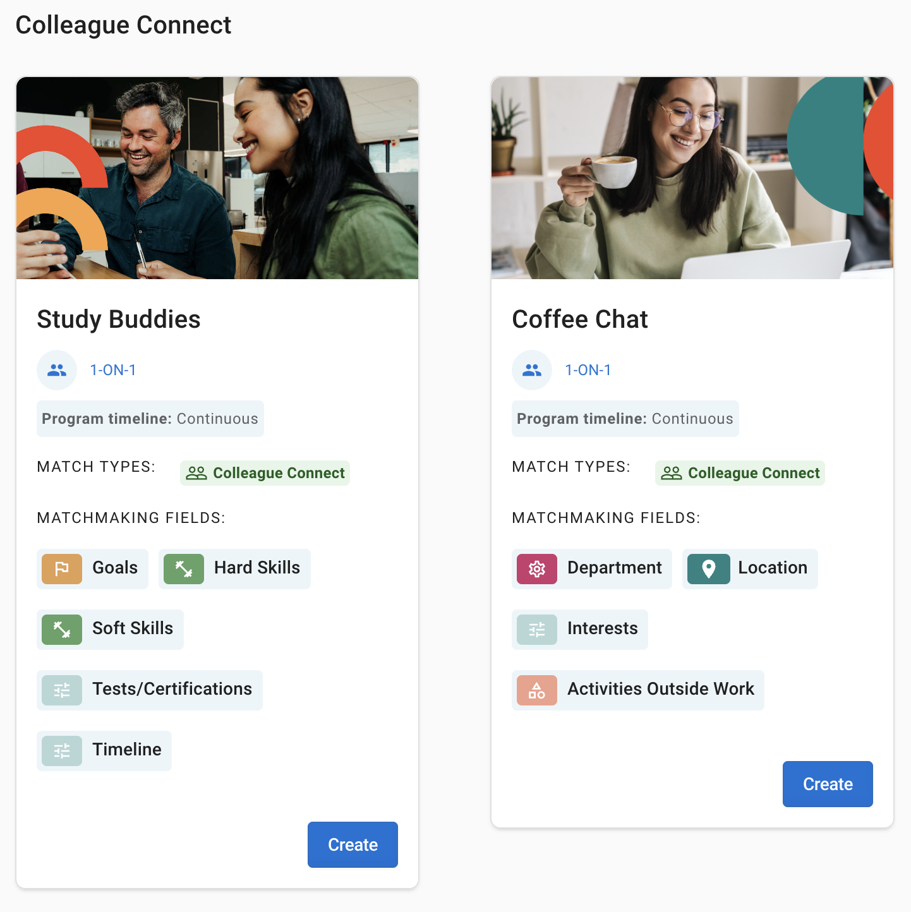Click the Department gear icon
The image size is (911, 912).
click(x=536, y=569)
